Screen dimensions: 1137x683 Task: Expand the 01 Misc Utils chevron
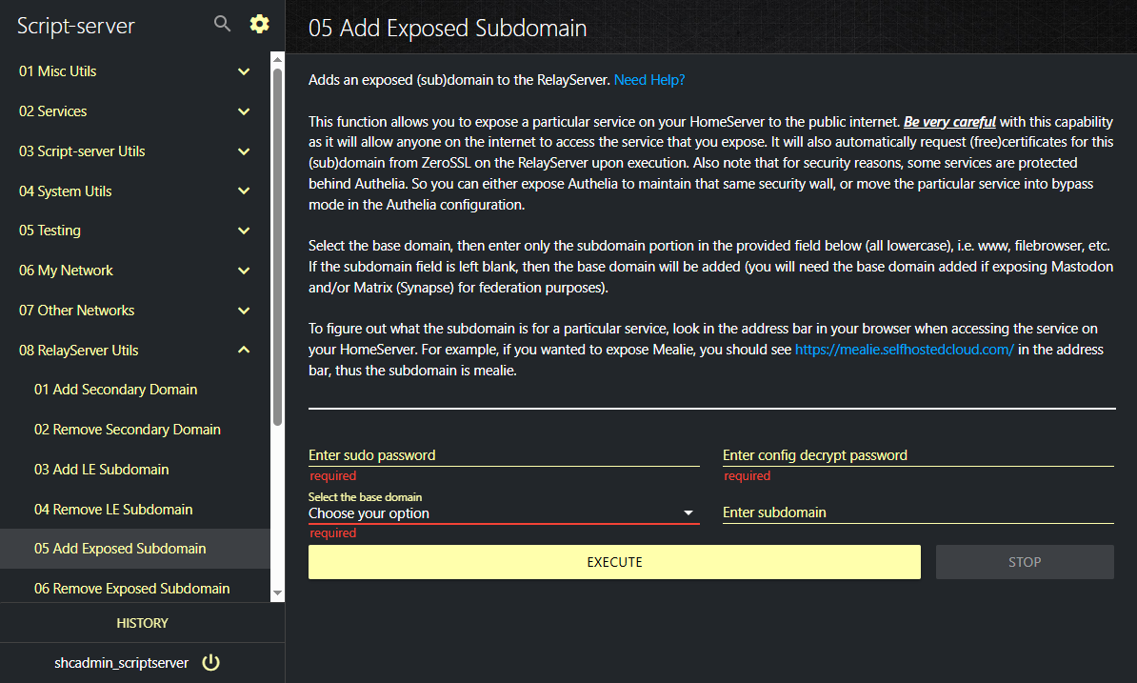[244, 71]
